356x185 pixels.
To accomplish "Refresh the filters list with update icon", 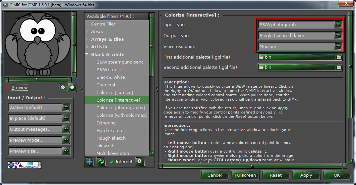I will pyautogui.click(x=101, y=162).
